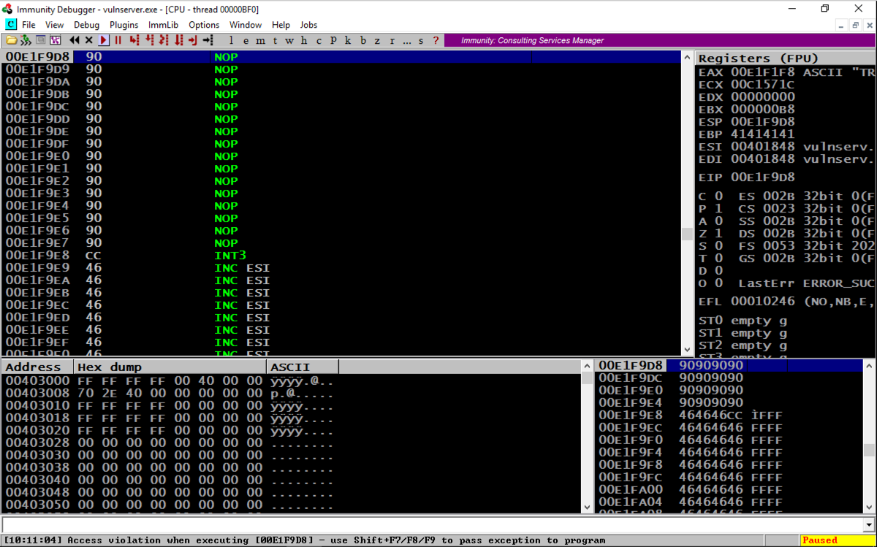The height and width of the screenshot is (547, 877).
Task: Click the EFL register value 00010246
Action: 762,301
